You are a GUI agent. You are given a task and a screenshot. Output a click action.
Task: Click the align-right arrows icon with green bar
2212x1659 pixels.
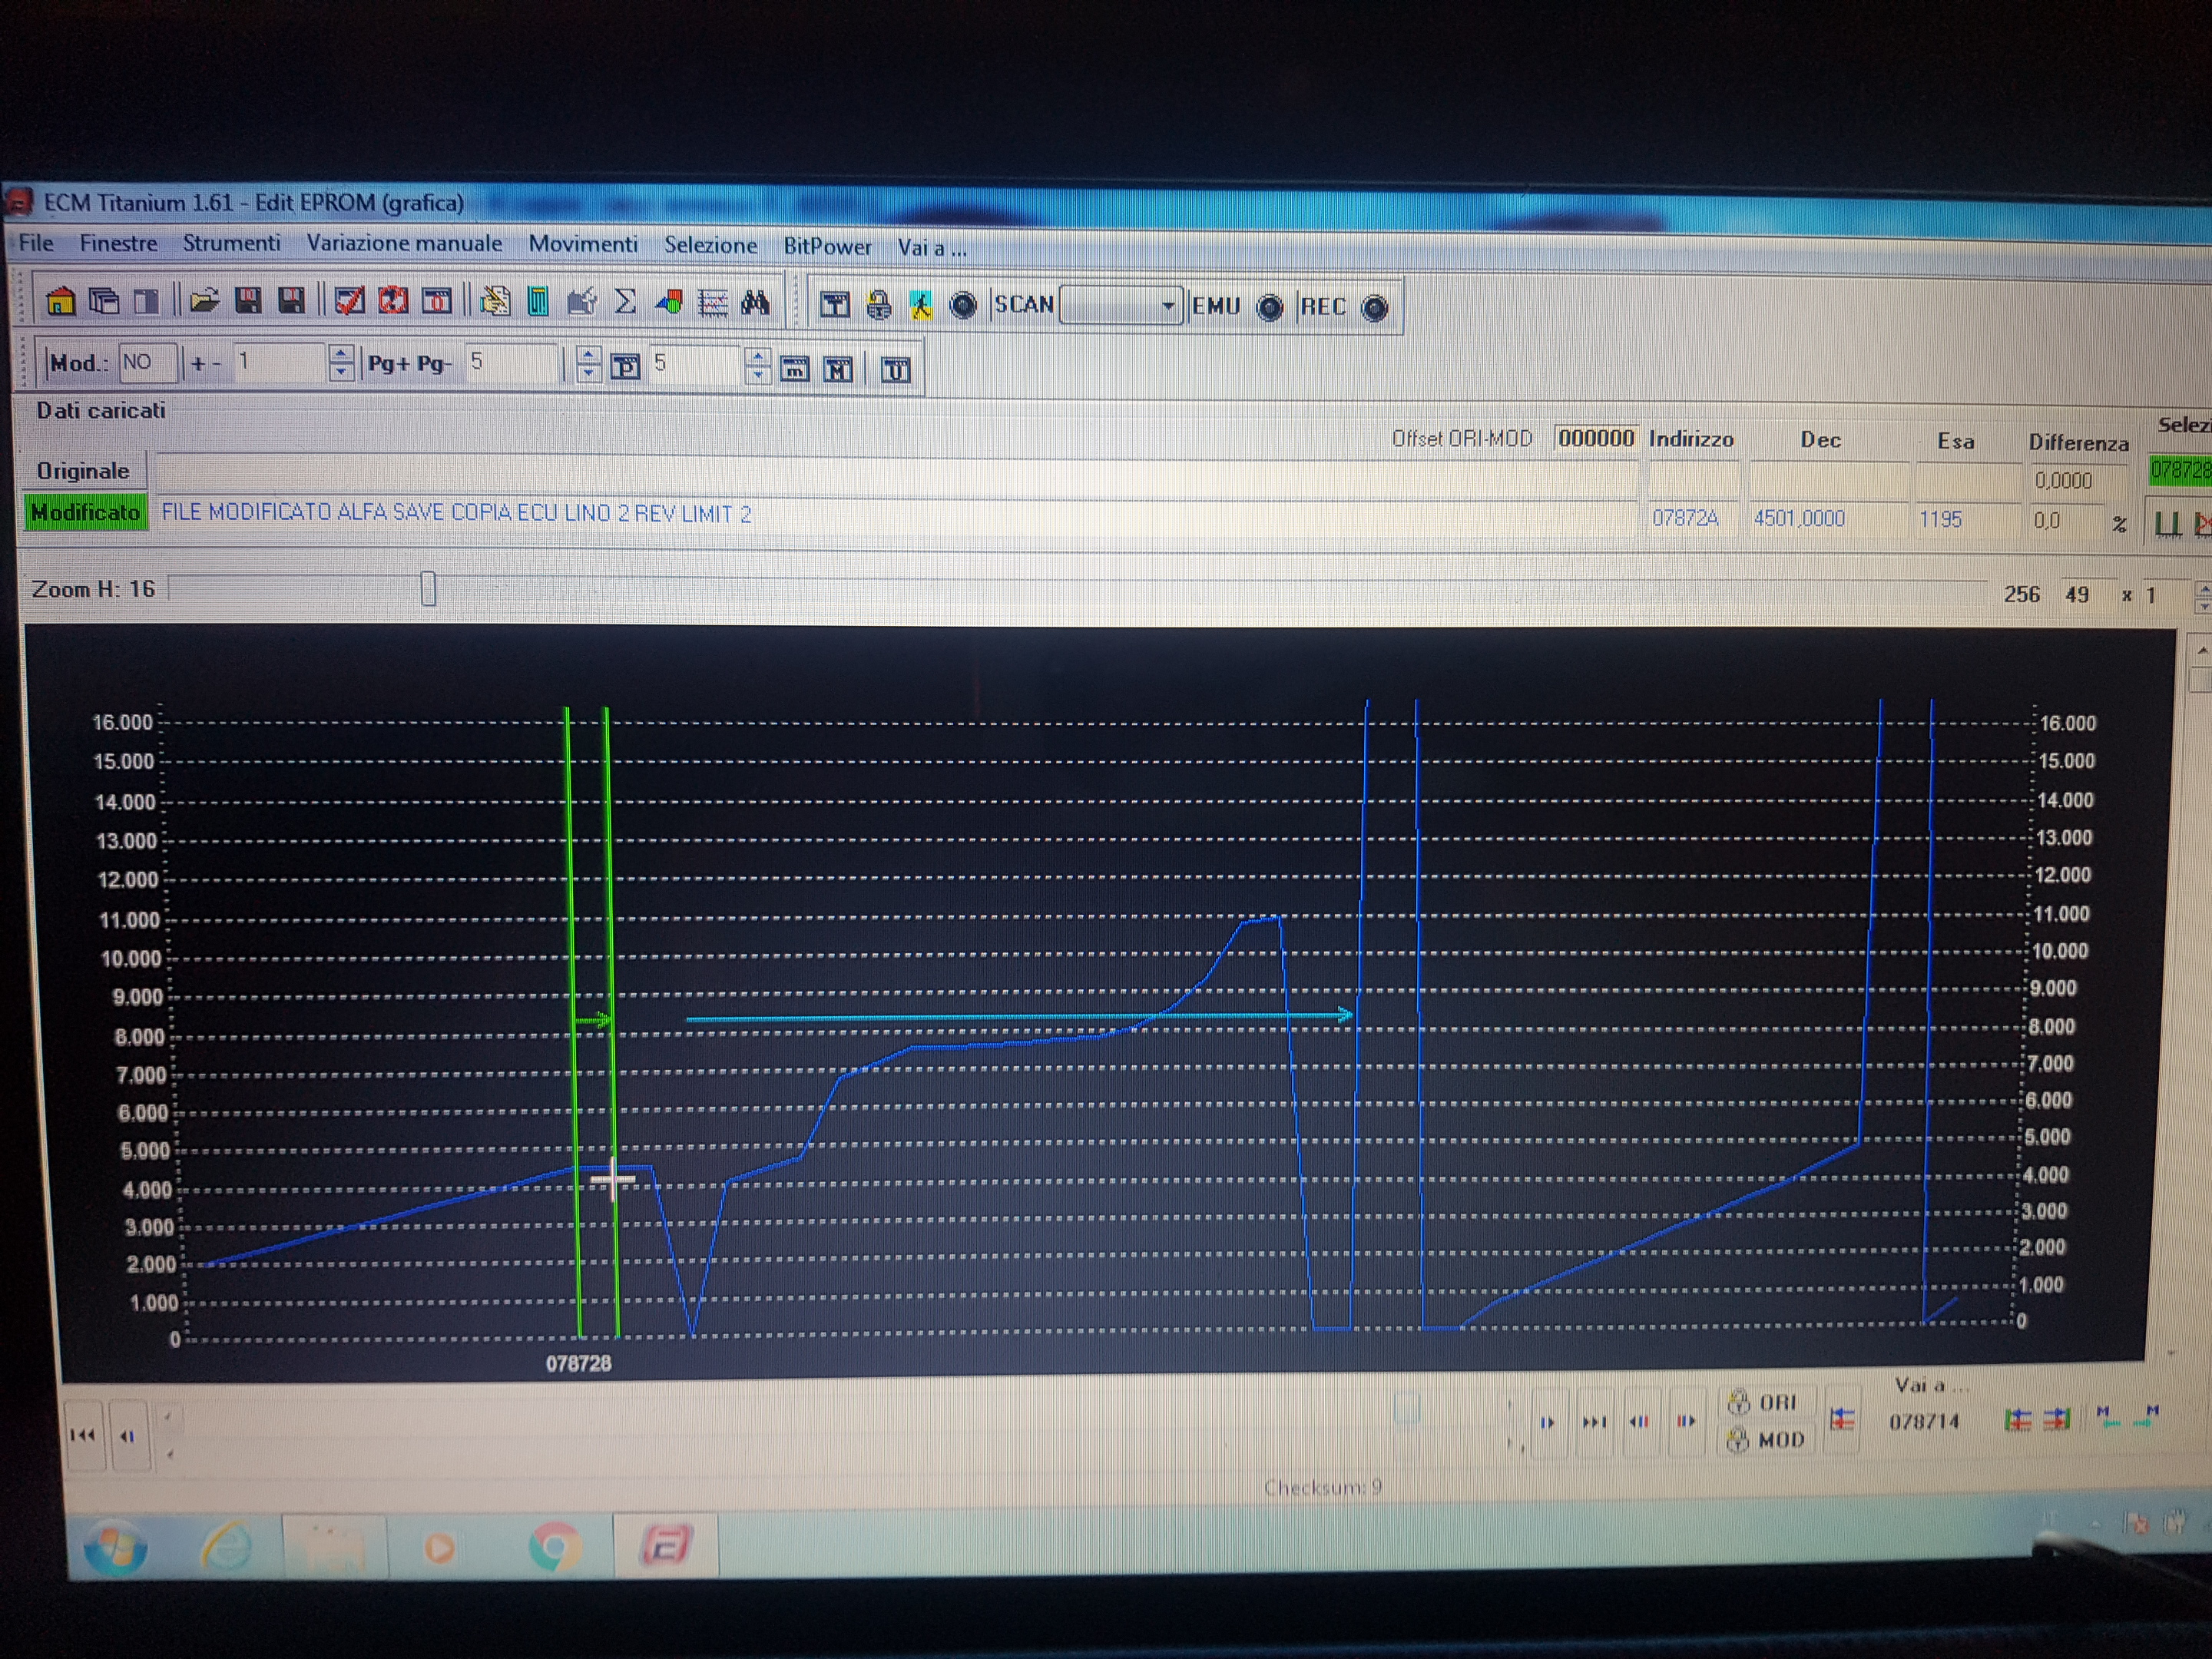click(x=2056, y=1420)
